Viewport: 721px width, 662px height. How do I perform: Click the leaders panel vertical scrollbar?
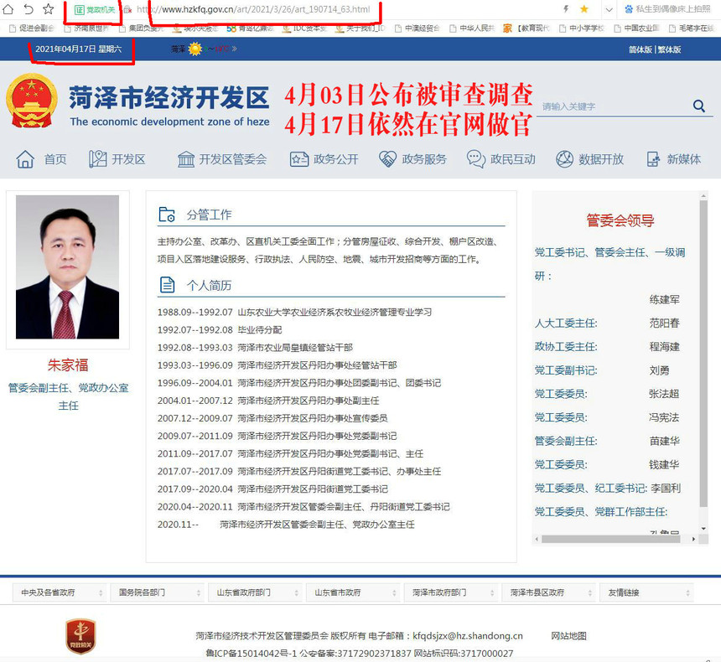tap(703, 354)
